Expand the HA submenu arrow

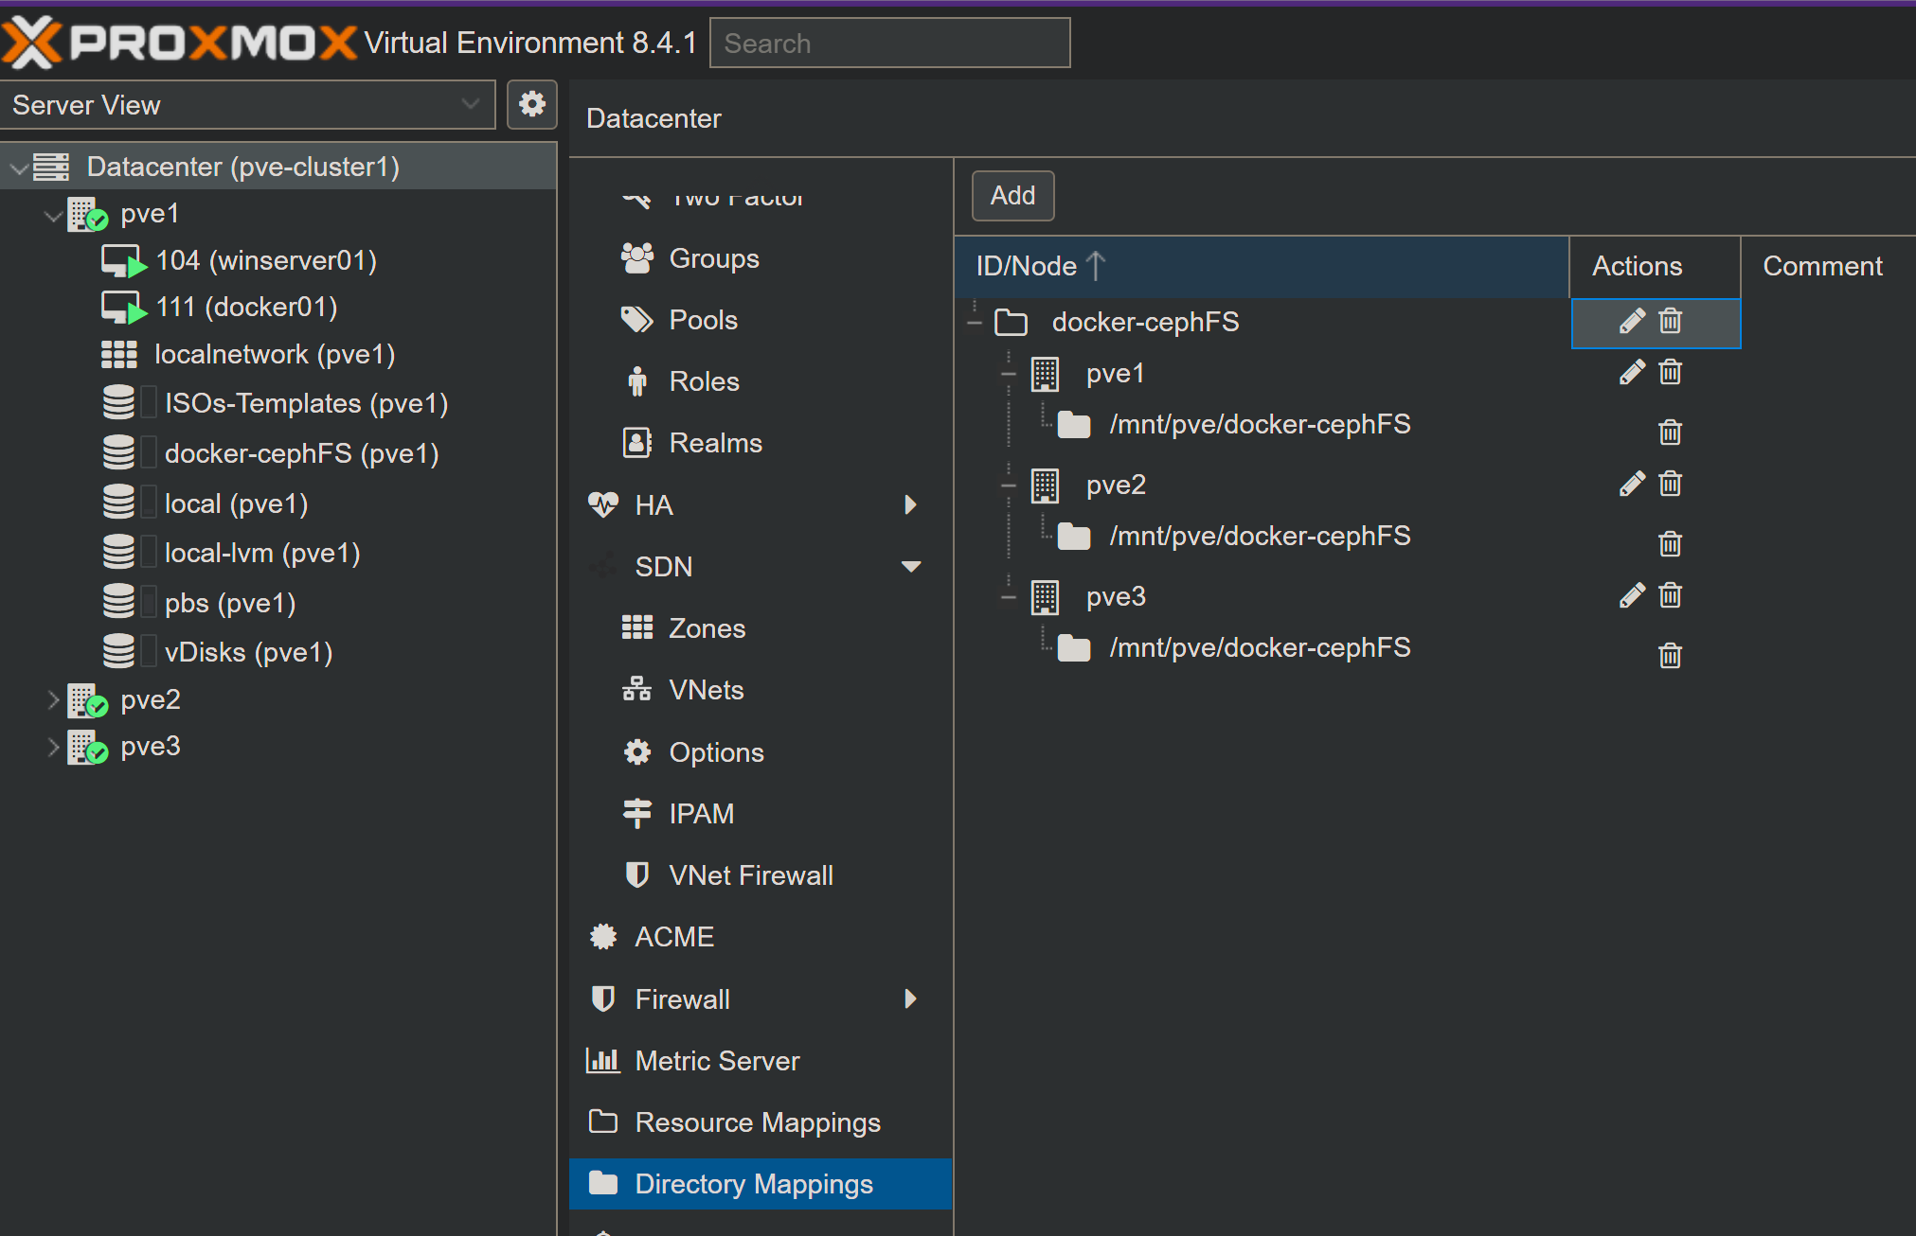pyautogui.click(x=910, y=504)
